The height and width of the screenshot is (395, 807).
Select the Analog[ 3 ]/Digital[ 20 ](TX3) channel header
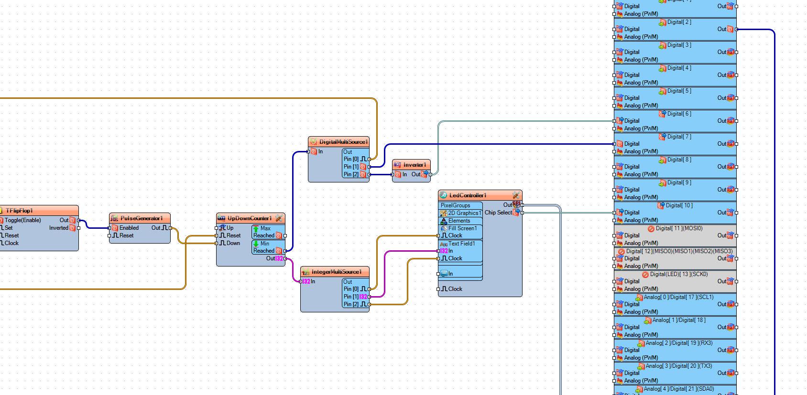675,366
